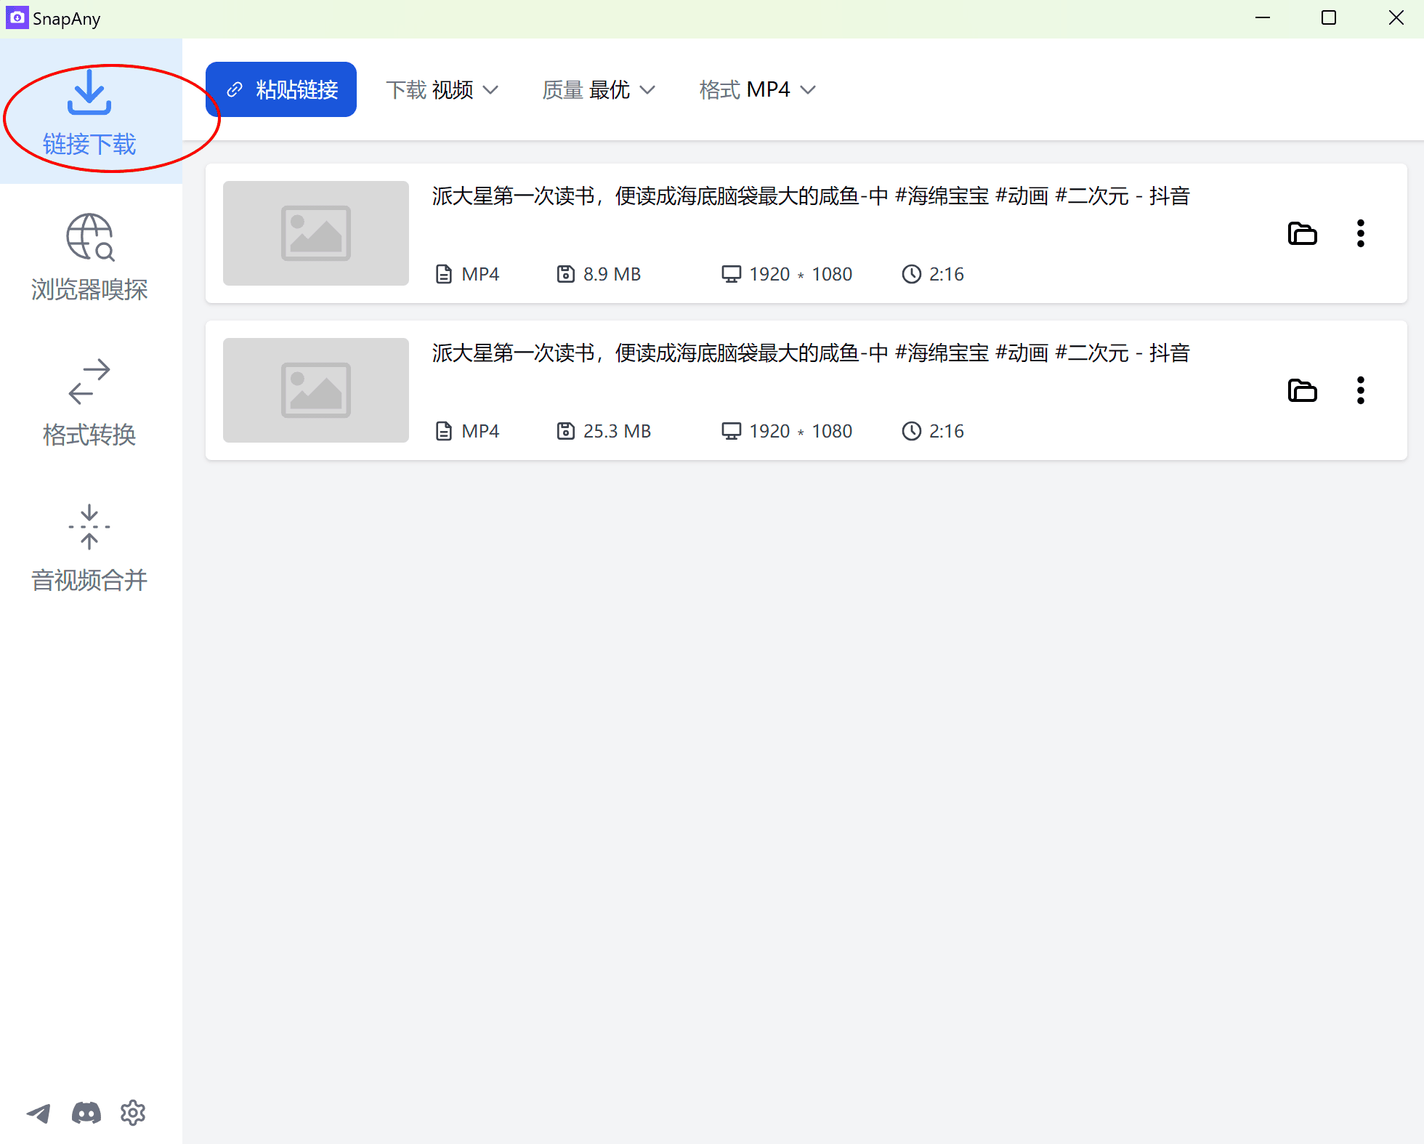Screen dimensions: 1424x1144
Task: Open the 浏览器嗅探 panel
Action: [89, 254]
